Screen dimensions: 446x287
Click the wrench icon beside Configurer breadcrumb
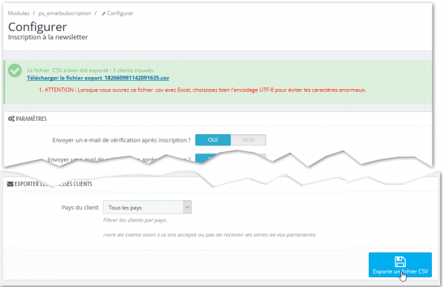(x=104, y=13)
